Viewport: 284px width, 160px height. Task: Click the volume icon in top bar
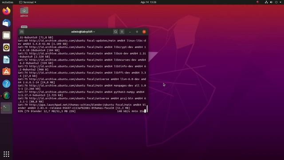(x=271, y=2)
